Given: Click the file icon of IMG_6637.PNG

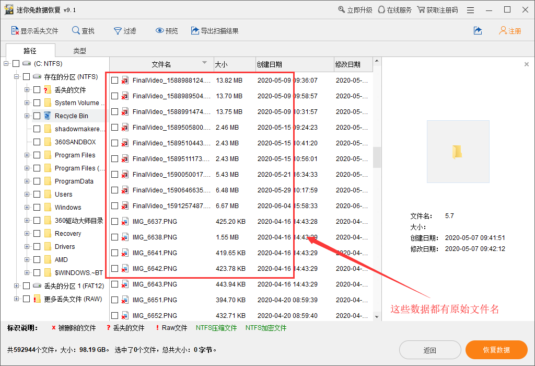Looking at the screenshot, I should pyautogui.click(x=125, y=222).
